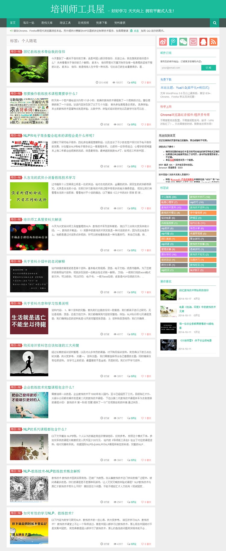Open post title 从古龙的武侠小说看教练技术学习
The width and height of the screenshot is (226, 551).
point(49,178)
